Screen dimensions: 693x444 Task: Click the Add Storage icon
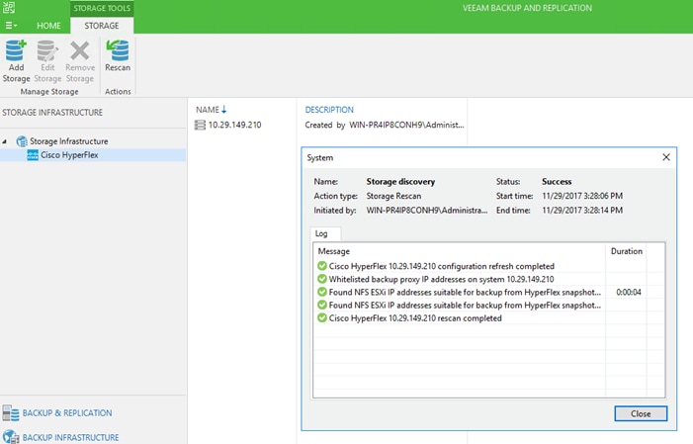[16, 50]
